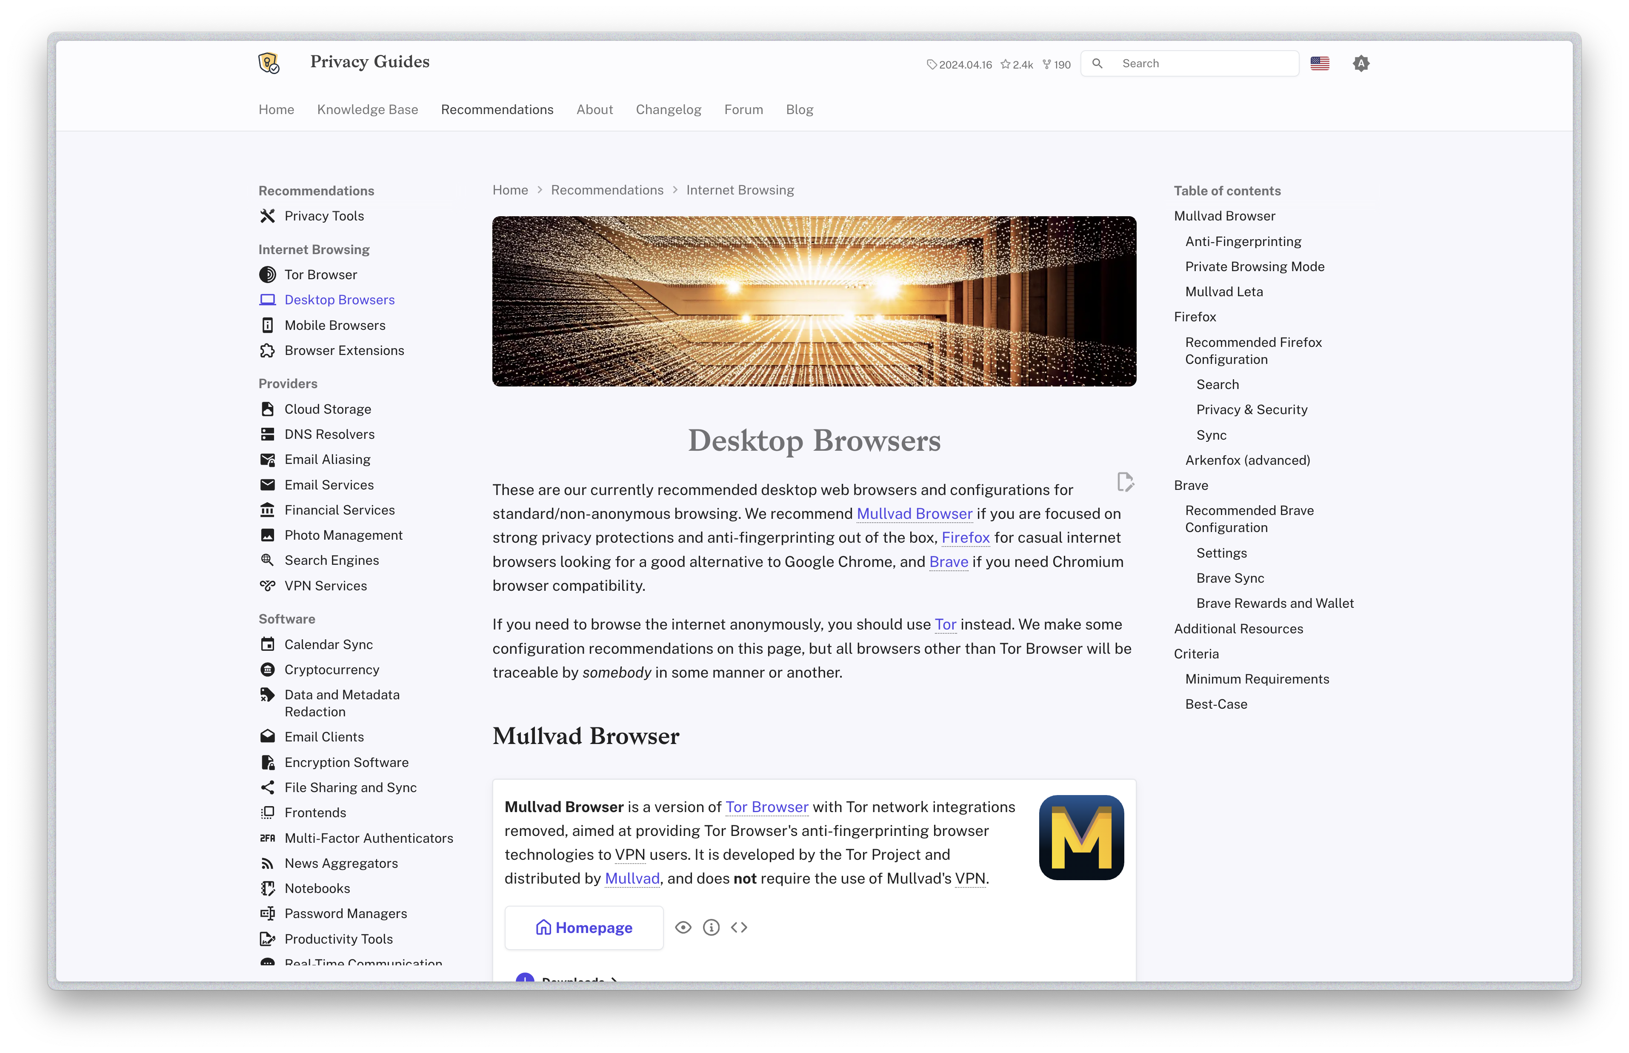Click the Financial Services bank icon
Viewport: 1629px width, 1053px height.
tap(267, 510)
